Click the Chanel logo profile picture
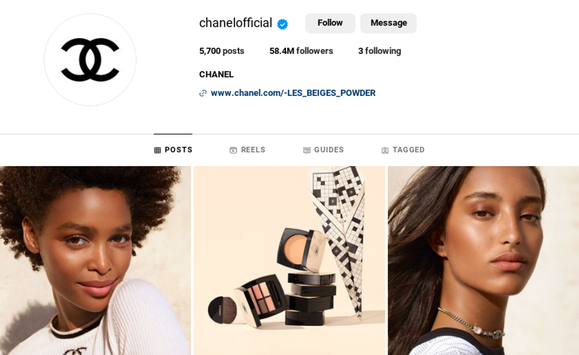Image resolution: width=579 pixels, height=355 pixels. 90,60
